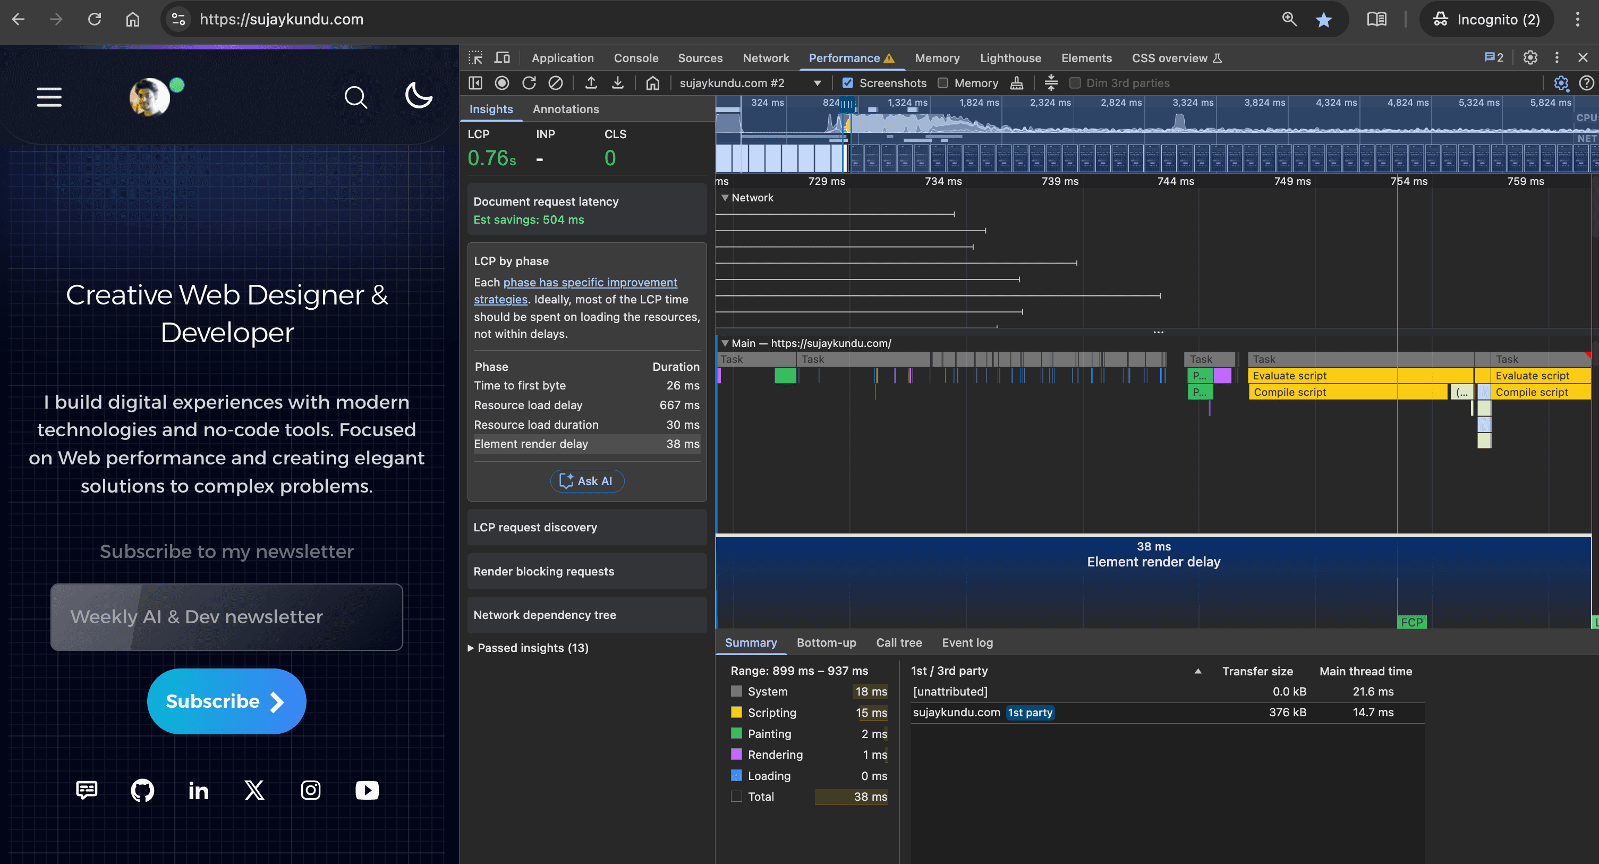Select the inspect element cursor tool
Screen dimensions: 1599x864
click(475, 57)
